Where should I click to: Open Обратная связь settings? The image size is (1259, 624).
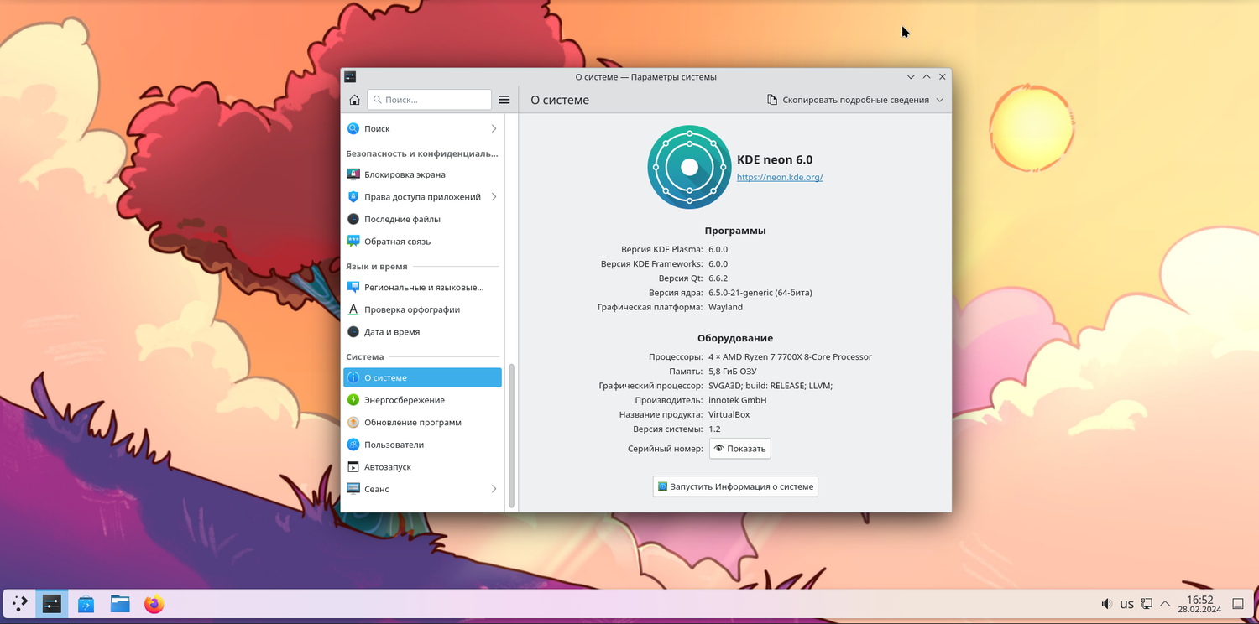(x=422, y=242)
